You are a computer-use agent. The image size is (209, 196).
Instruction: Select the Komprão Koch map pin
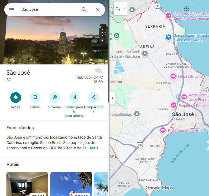(x=145, y=54)
